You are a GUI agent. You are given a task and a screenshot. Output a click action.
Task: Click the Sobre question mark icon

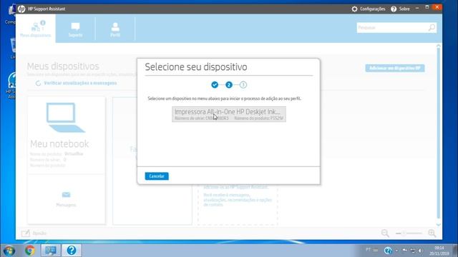[x=394, y=9]
